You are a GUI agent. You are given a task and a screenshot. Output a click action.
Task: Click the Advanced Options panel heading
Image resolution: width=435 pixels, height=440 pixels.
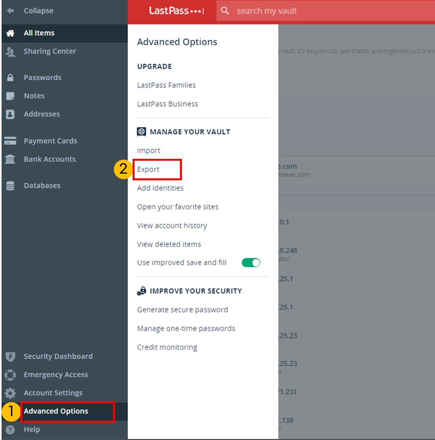point(177,42)
